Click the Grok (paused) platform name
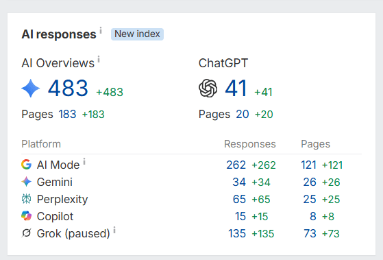 coord(73,233)
